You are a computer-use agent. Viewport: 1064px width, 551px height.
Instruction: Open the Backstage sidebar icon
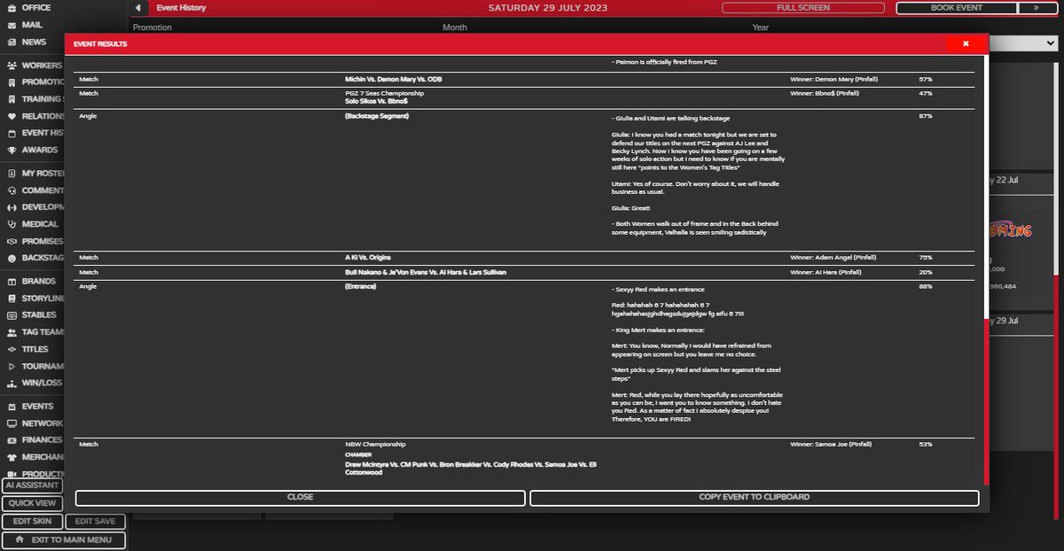(x=12, y=258)
